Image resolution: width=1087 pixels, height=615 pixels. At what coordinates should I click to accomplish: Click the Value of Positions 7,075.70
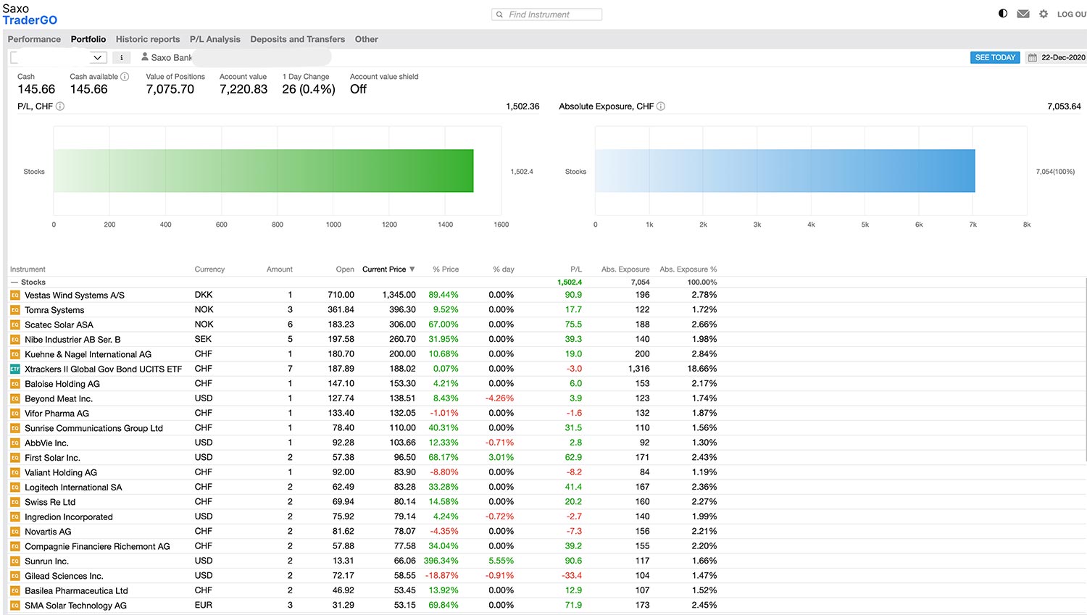(170, 89)
